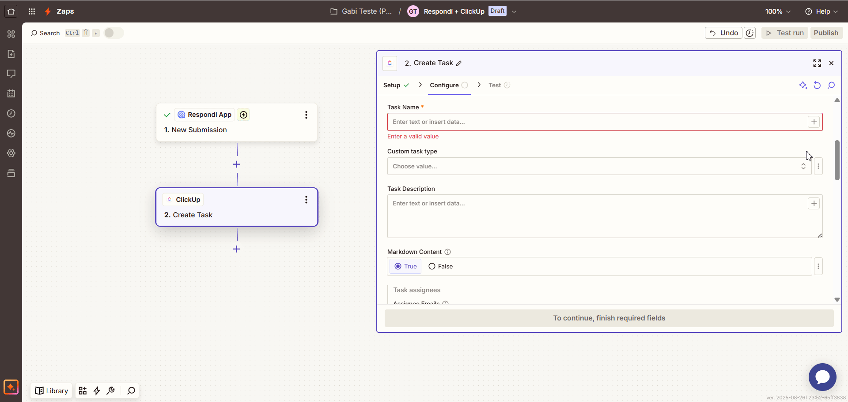Image resolution: width=848 pixels, height=402 pixels.
Task: Open the sidebar calendar schedule icon
Action: pyautogui.click(x=11, y=93)
